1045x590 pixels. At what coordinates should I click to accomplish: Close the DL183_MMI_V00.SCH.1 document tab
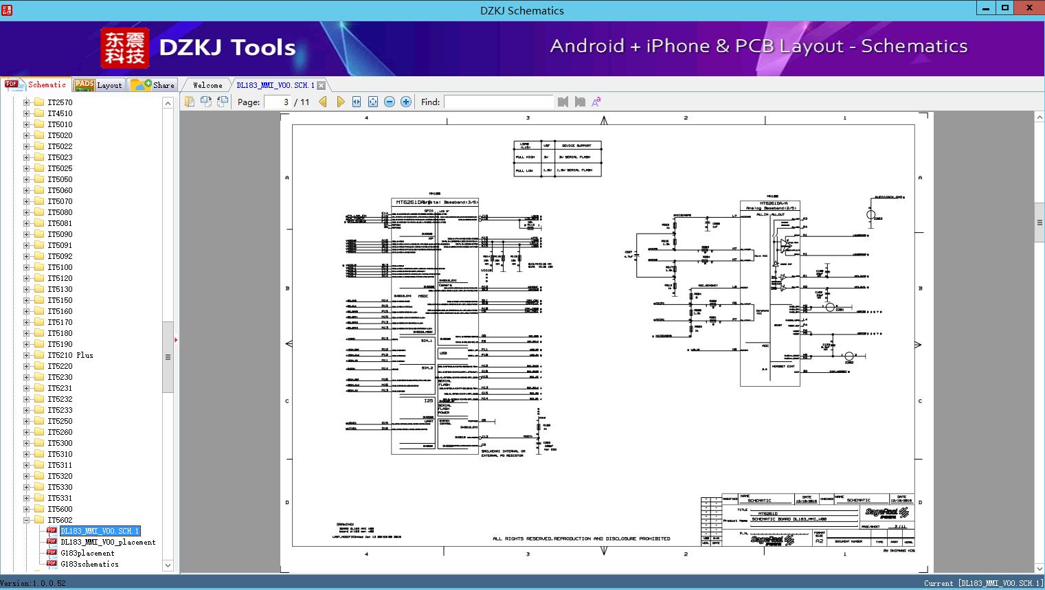[x=321, y=85]
